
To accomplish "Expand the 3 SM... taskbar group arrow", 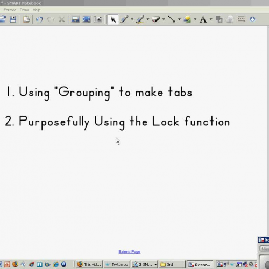I will click(155, 265).
